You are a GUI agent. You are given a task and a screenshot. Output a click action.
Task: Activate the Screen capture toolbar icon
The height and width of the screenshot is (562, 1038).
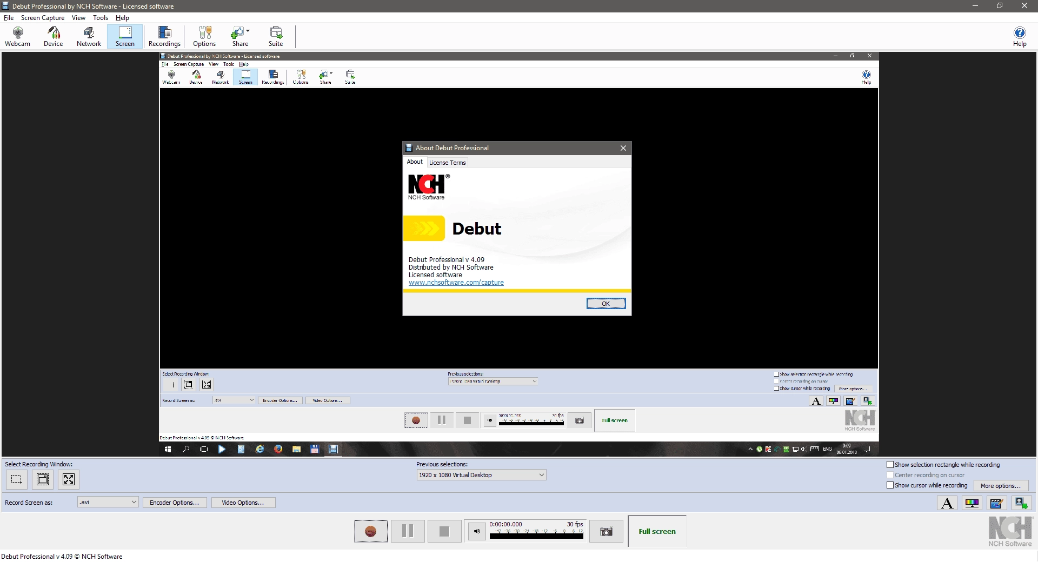pos(125,37)
